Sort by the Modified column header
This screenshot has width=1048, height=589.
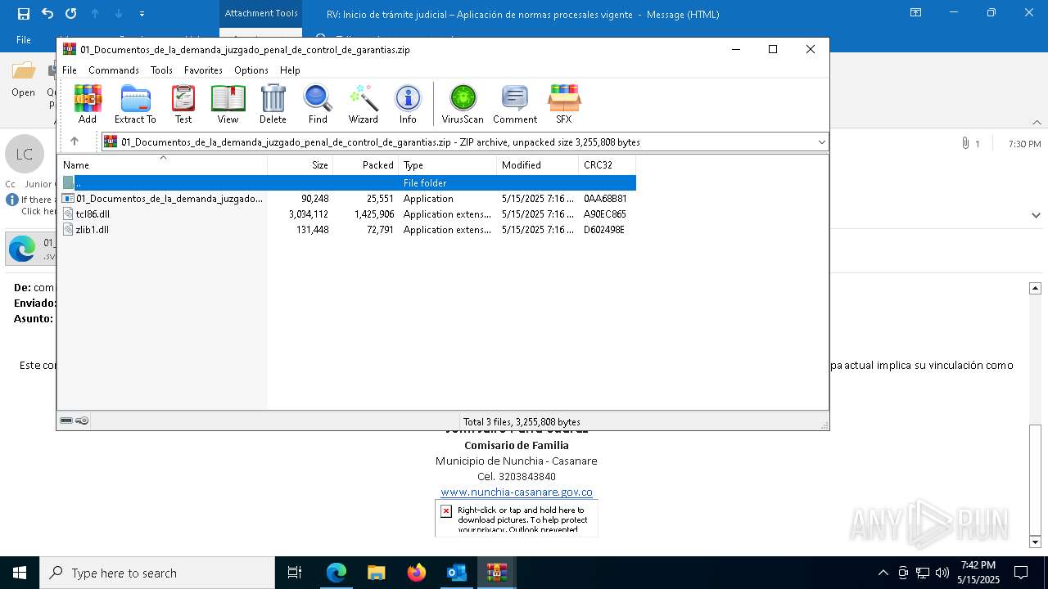538,165
